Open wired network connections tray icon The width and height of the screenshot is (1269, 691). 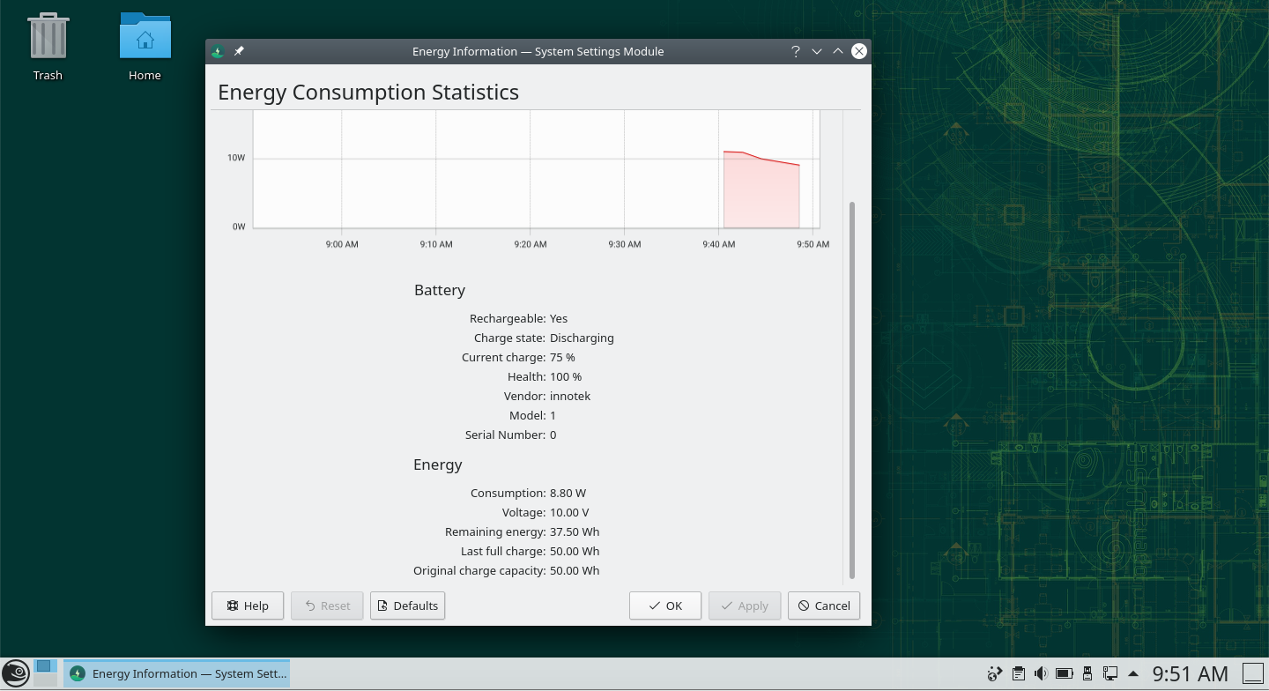click(1110, 674)
